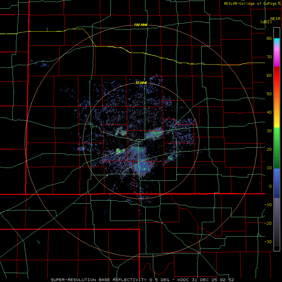Click the [dBZ] unit label

click(266, 22)
